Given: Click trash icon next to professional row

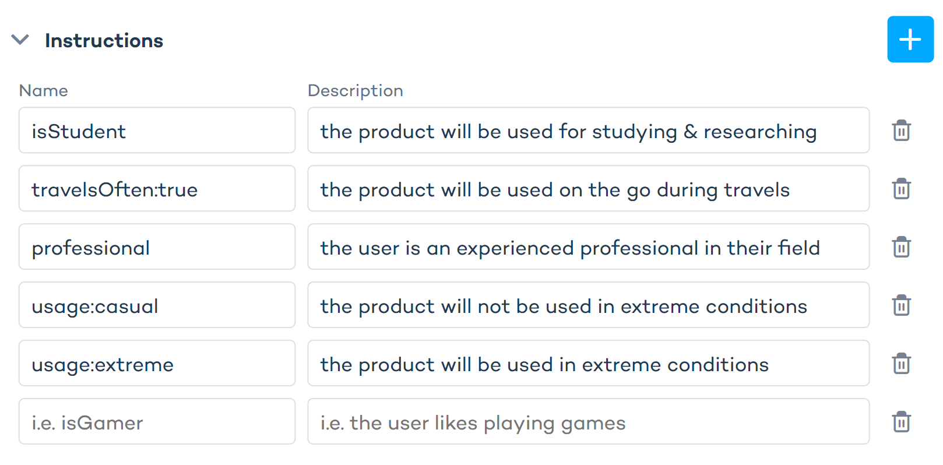Looking at the screenshot, I should (901, 247).
